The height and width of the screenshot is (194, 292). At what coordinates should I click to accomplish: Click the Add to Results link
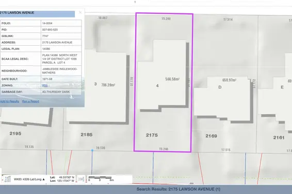(x=9, y=101)
